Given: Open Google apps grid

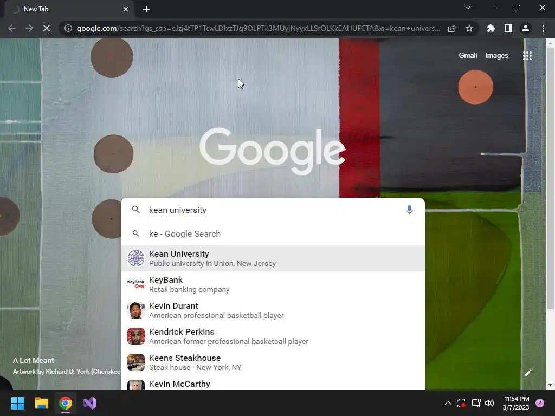Looking at the screenshot, I should coord(527,56).
